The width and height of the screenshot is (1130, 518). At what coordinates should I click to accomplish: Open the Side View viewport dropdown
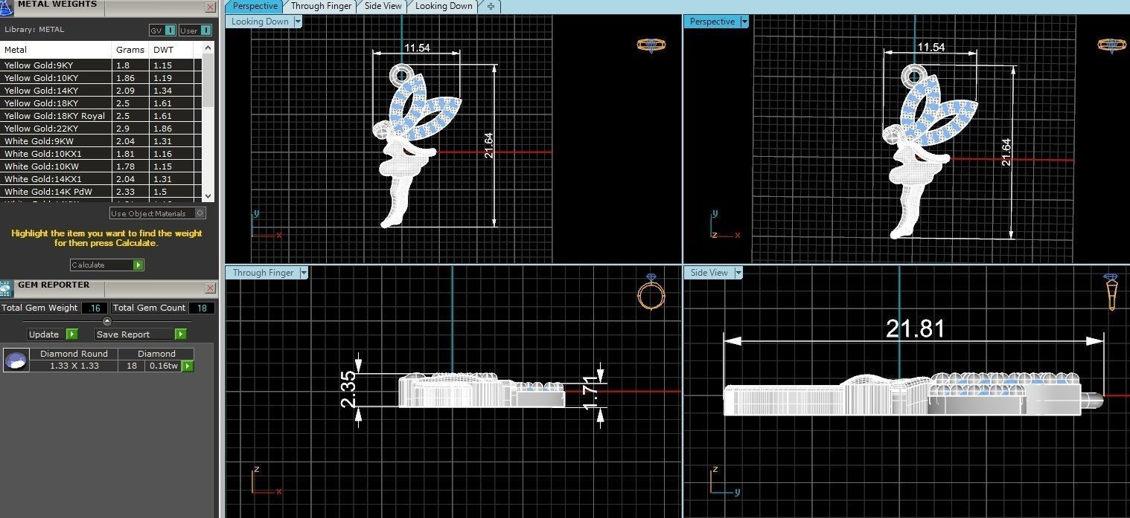pyautogui.click(x=738, y=273)
